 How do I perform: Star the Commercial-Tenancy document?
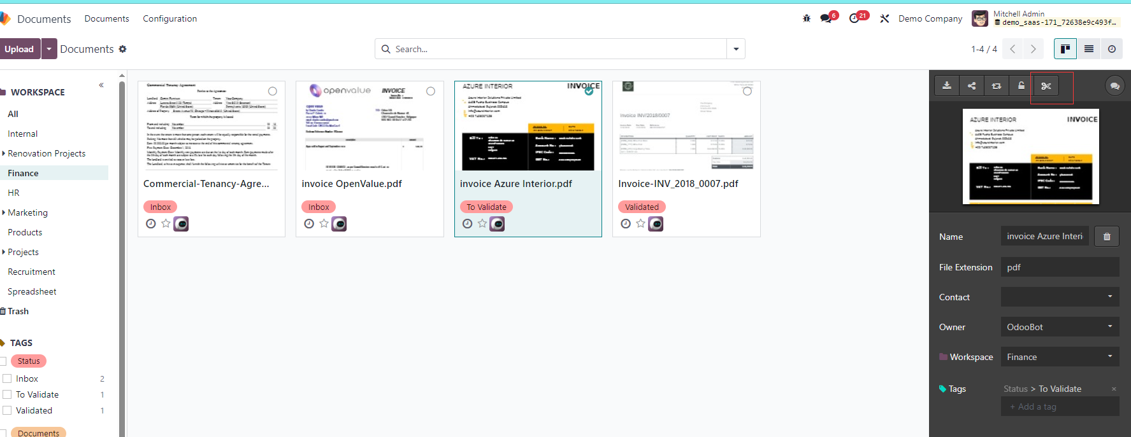pyautogui.click(x=166, y=223)
